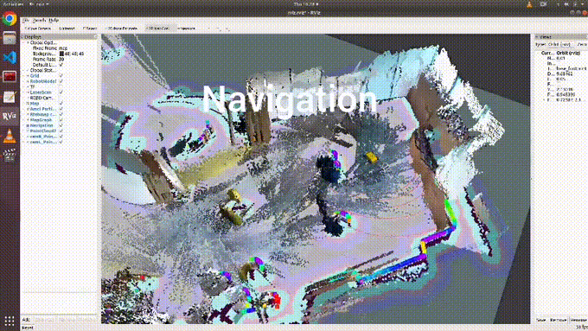Toggle the cam1_Point display checkbox

tap(61, 142)
